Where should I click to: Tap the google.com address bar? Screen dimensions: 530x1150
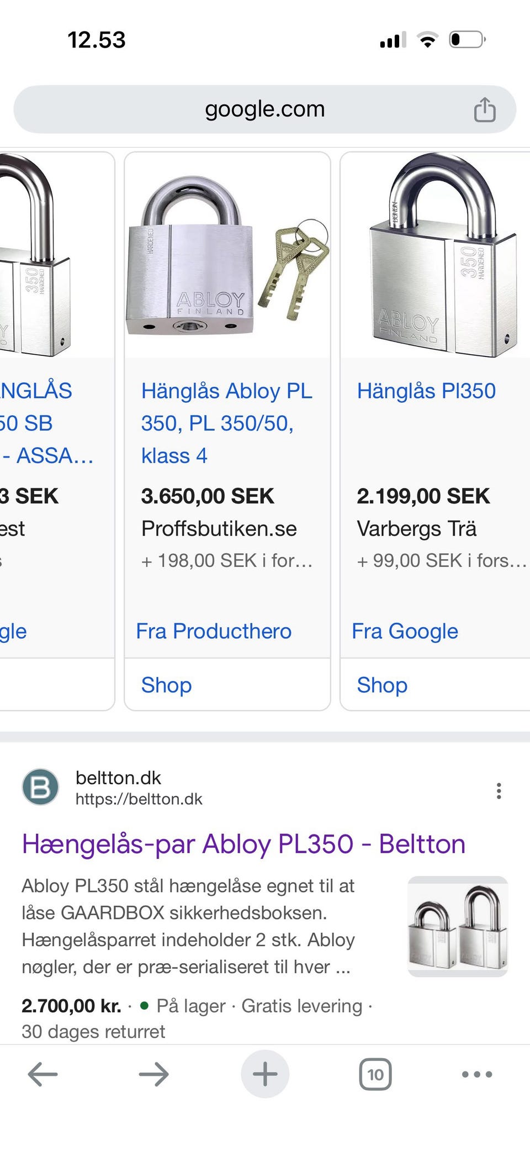[264, 109]
